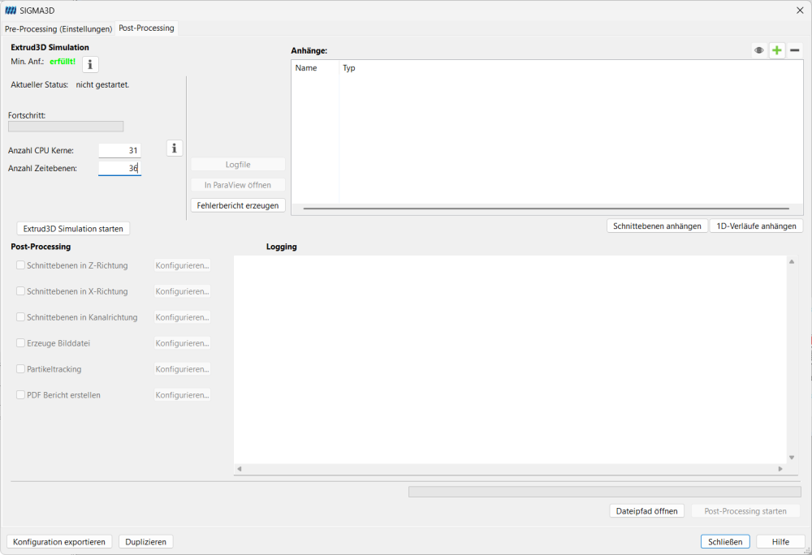The height and width of the screenshot is (555, 812).
Task: Select the Post-Processing tab
Action: [x=146, y=28]
